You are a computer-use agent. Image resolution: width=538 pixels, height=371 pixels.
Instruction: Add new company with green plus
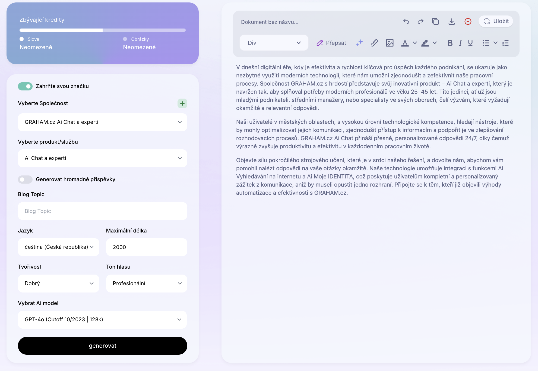(x=182, y=103)
